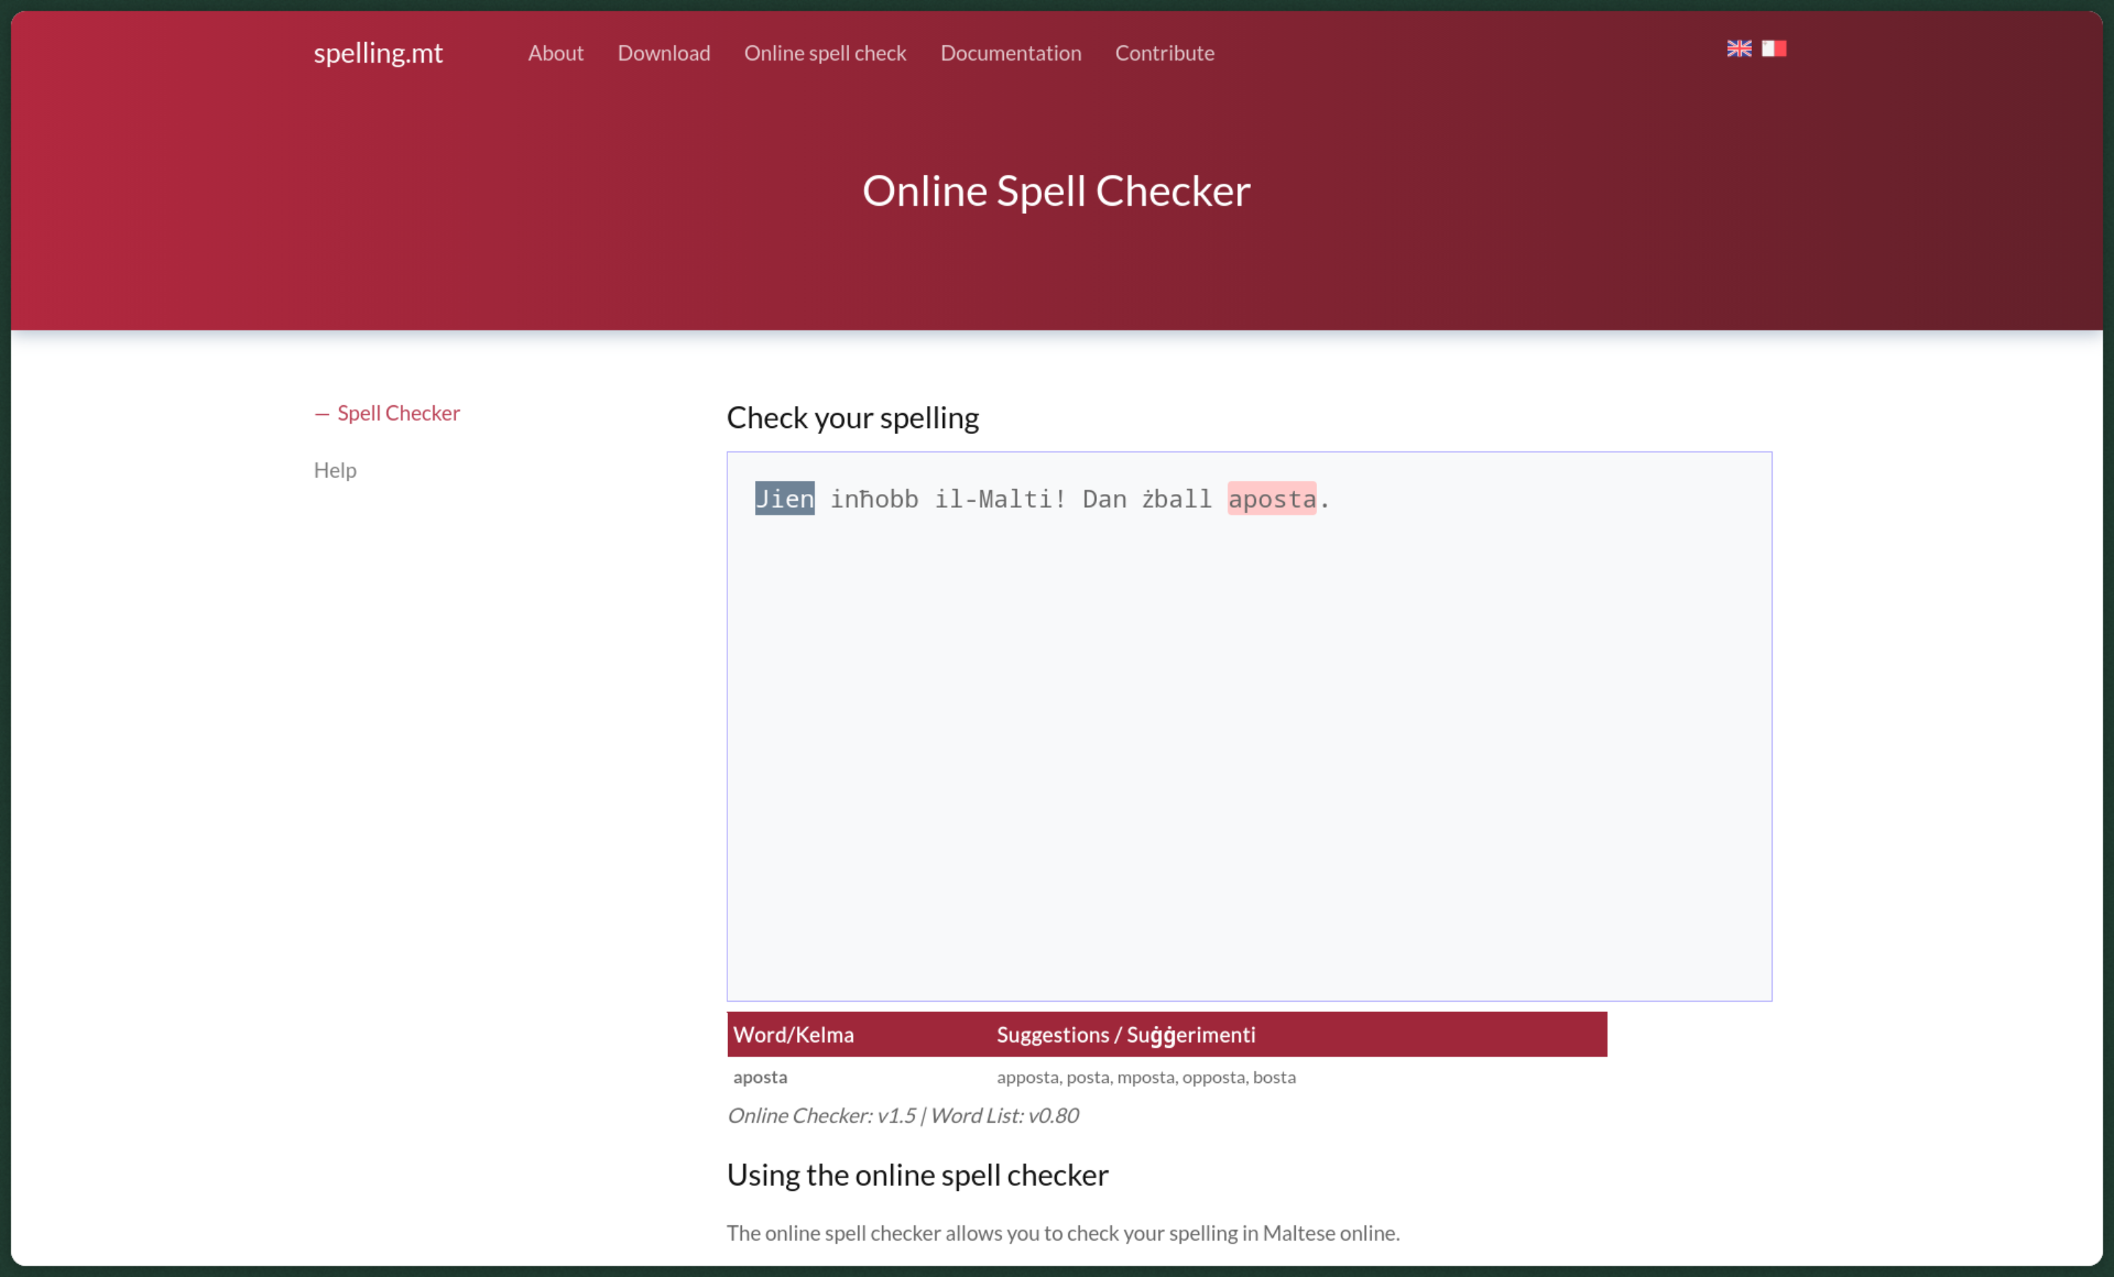This screenshot has width=2114, height=1277.
Task: Go to the Download page
Action: tap(663, 53)
